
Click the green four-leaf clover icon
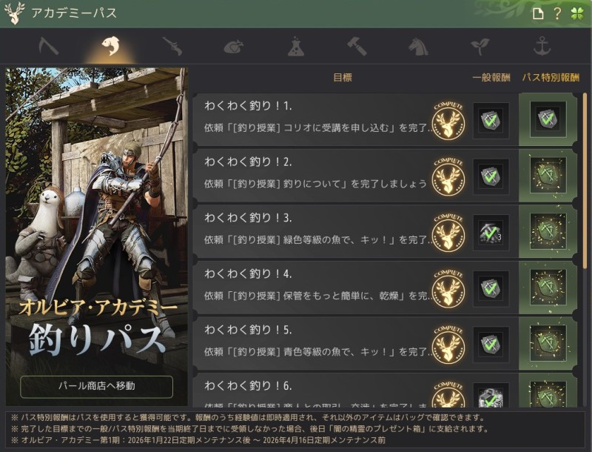(x=577, y=14)
